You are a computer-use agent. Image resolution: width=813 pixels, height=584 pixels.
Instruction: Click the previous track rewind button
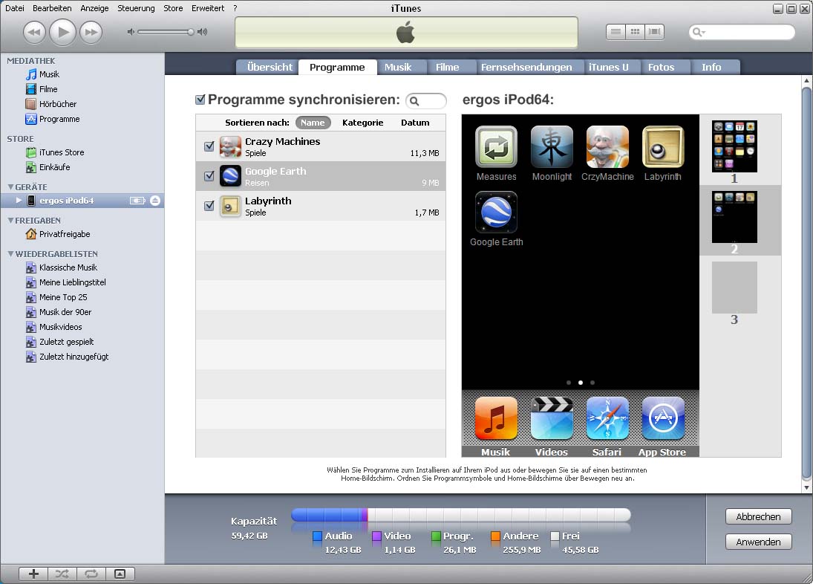pos(34,32)
